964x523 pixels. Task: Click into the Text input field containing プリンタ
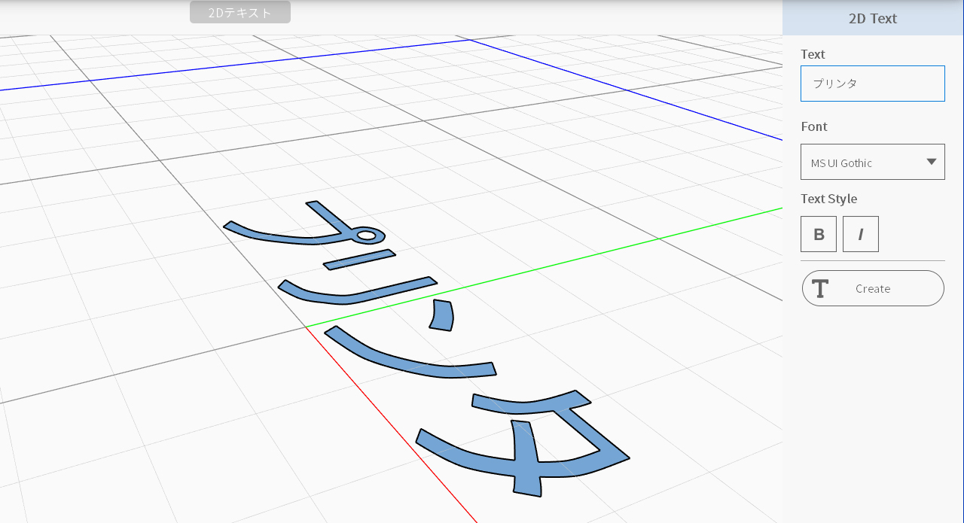click(x=872, y=84)
